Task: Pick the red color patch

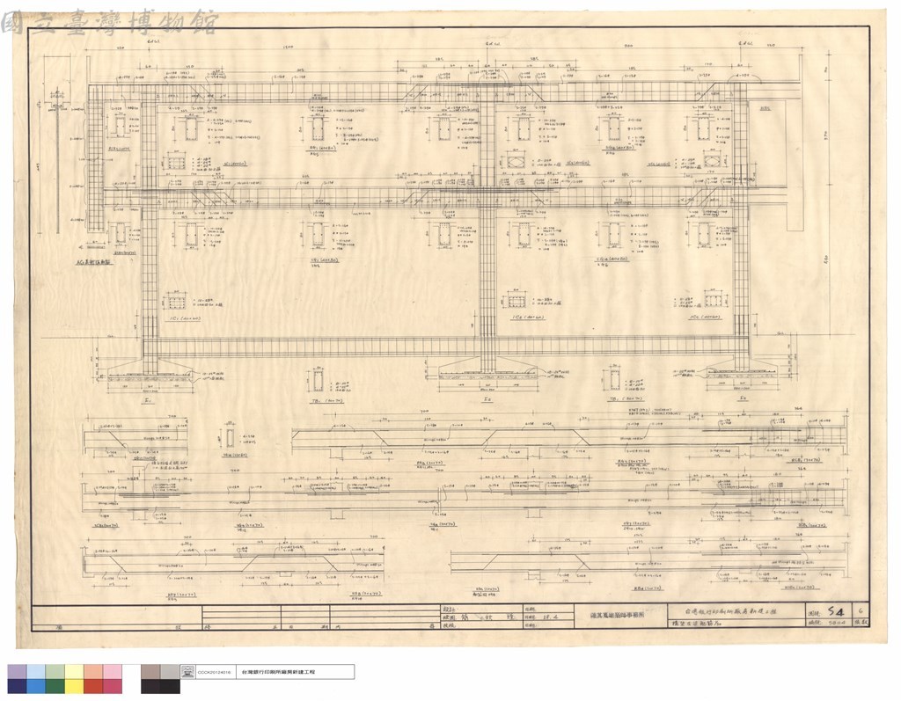Action: click(x=92, y=686)
